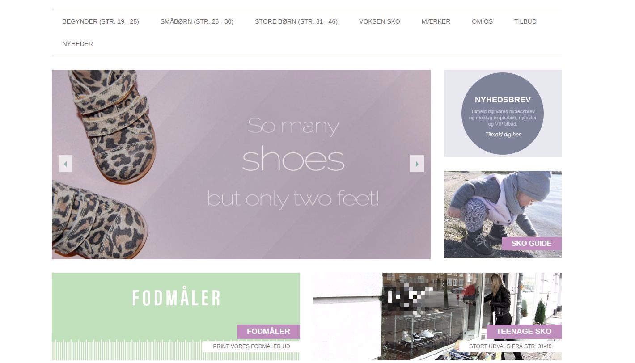View Tilbud offers

pos(525,21)
